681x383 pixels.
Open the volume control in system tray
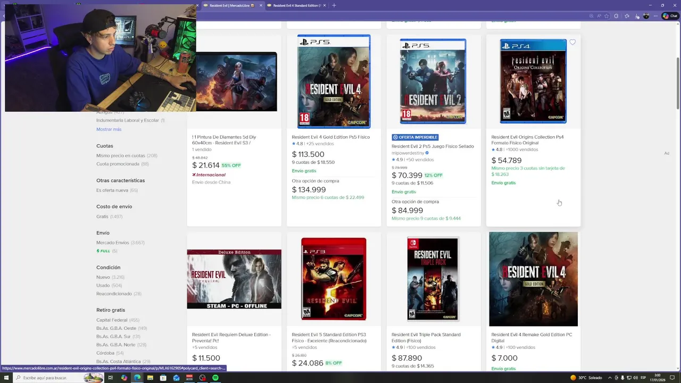click(635, 378)
